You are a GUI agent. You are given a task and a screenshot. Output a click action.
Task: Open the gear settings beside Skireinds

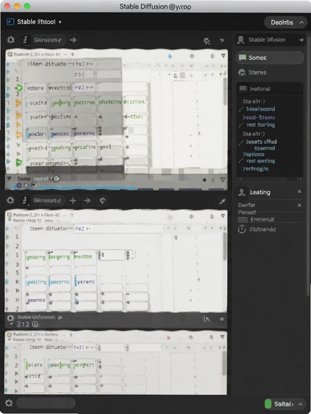coord(11,40)
